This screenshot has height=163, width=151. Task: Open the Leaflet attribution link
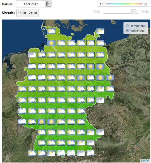tap(145, 160)
